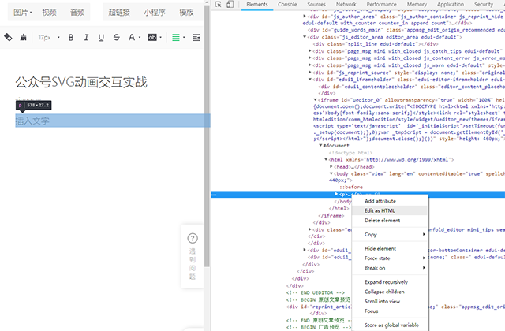Toggle strikethrough text formatting
Screen dimensions: 505x331
pyautogui.click(x=116, y=37)
